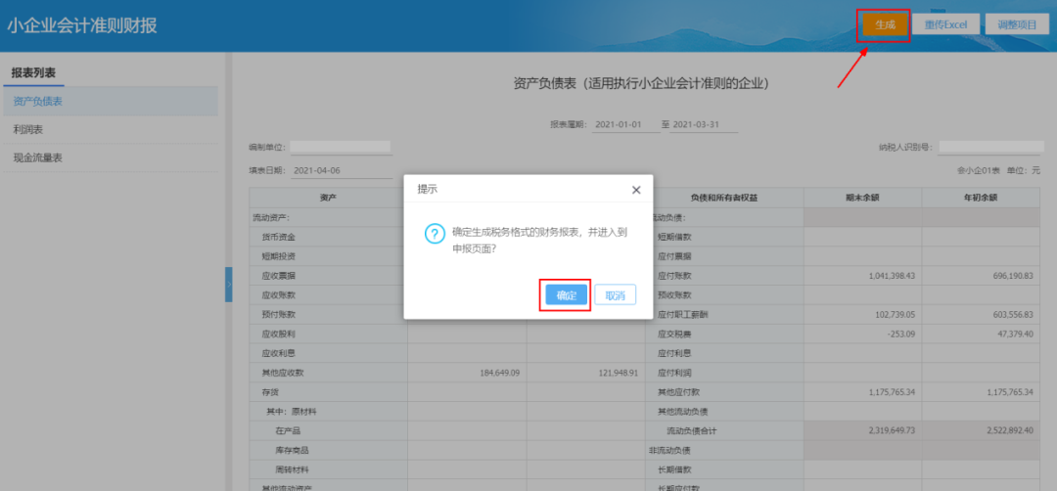The image size is (1057, 491).
Task: Click the report start date 2021-01-01 field
Action: [x=626, y=124]
